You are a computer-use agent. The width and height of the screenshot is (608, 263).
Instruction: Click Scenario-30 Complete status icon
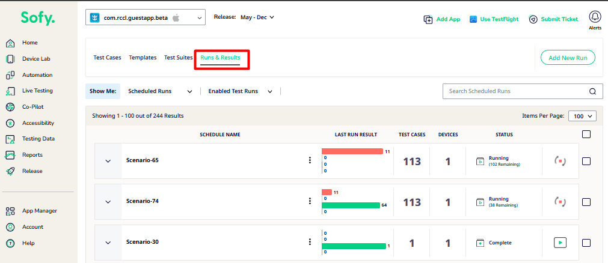point(480,243)
